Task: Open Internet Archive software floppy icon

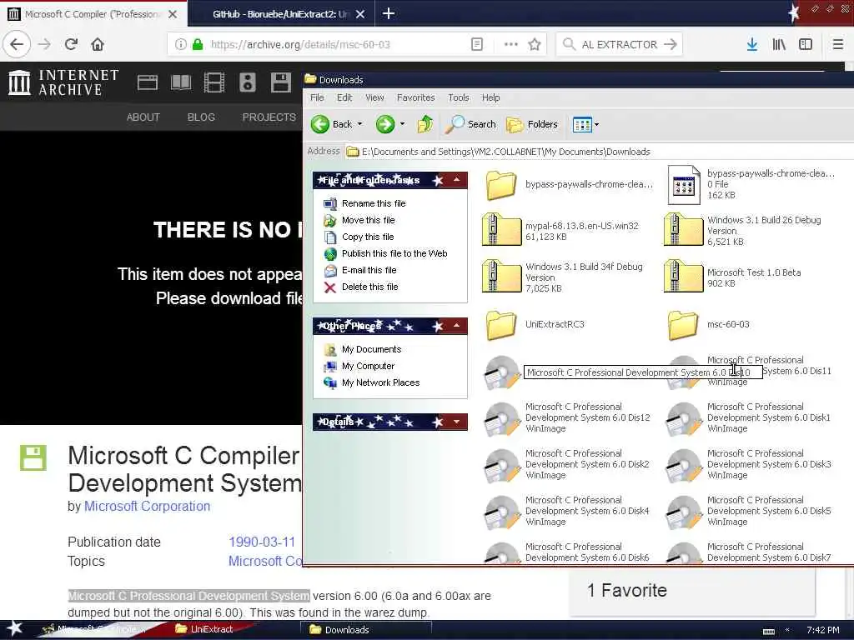Action: [280, 82]
